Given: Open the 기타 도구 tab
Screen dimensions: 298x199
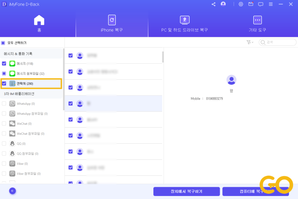Looking at the screenshot, I should pos(257,24).
